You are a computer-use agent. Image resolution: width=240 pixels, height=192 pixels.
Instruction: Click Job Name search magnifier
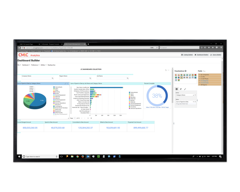[128, 78]
